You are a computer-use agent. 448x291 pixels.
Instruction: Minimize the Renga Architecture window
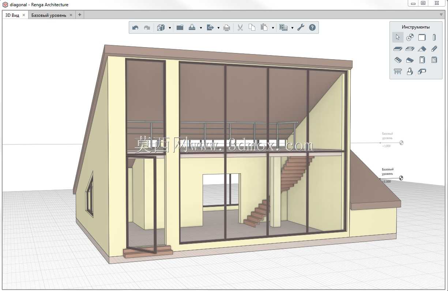413,3
